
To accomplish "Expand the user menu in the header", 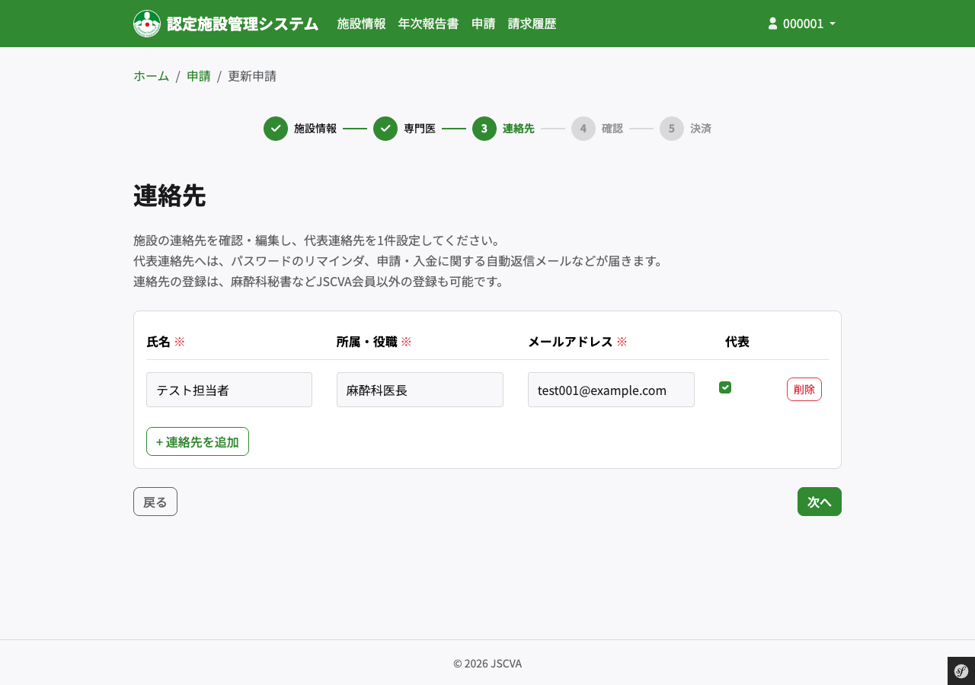I will 801,23.
